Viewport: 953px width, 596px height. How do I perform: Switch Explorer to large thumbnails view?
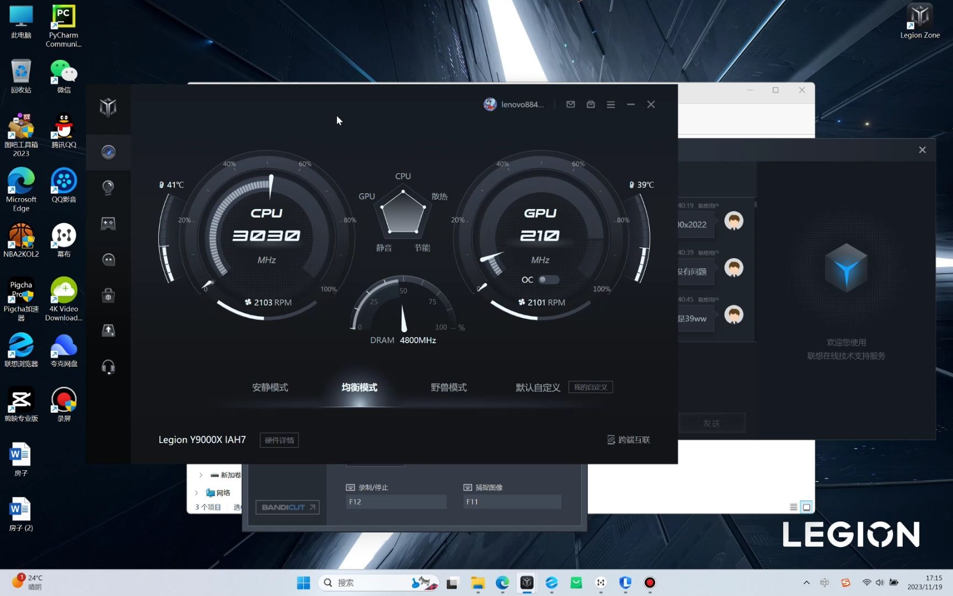coord(806,507)
